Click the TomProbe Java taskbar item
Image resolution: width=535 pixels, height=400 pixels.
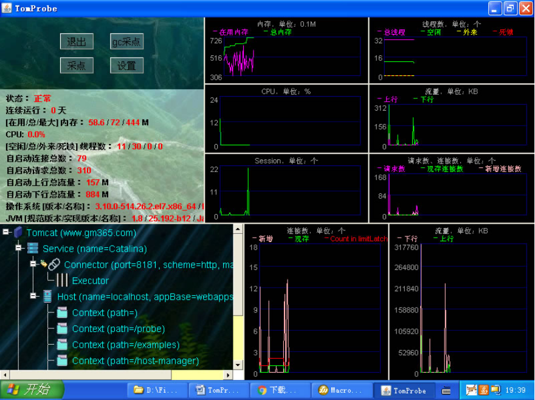click(404, 390)
